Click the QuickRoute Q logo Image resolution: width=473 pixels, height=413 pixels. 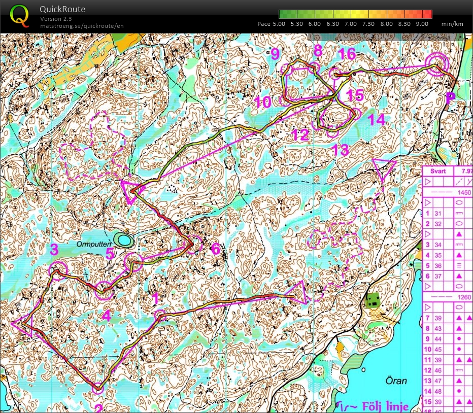coord(19,16)
